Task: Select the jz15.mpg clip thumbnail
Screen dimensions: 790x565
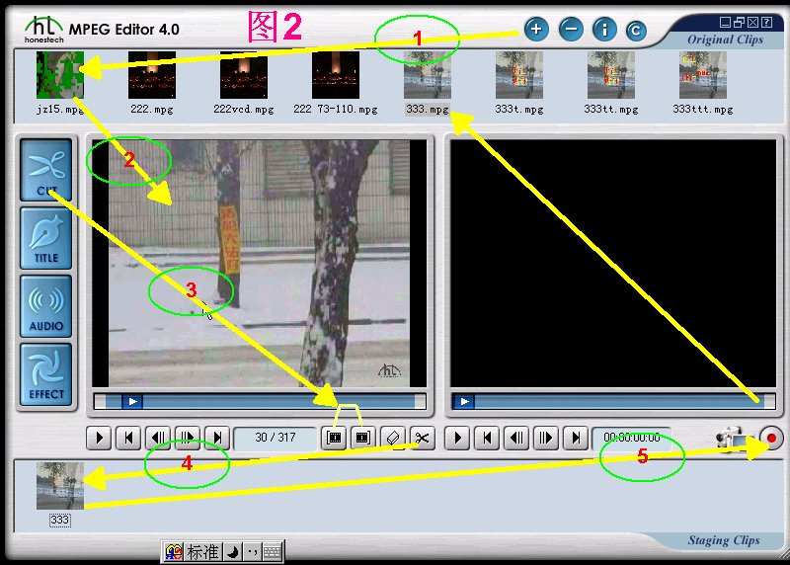Action: 60,75
